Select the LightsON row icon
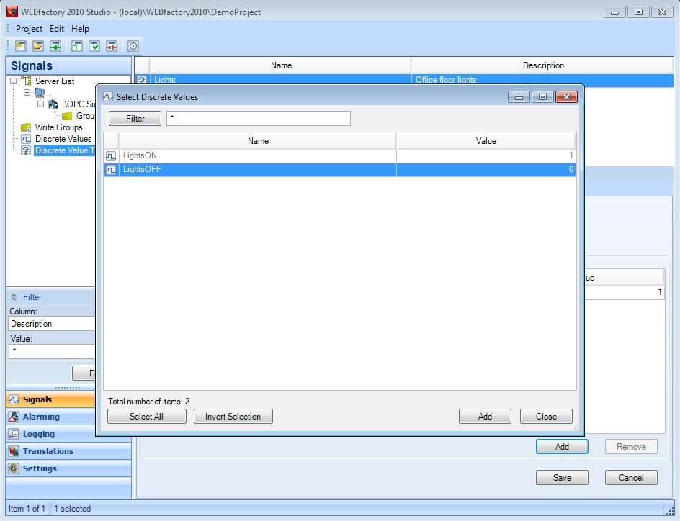This screenshot has width=680, height=521. 111,155
